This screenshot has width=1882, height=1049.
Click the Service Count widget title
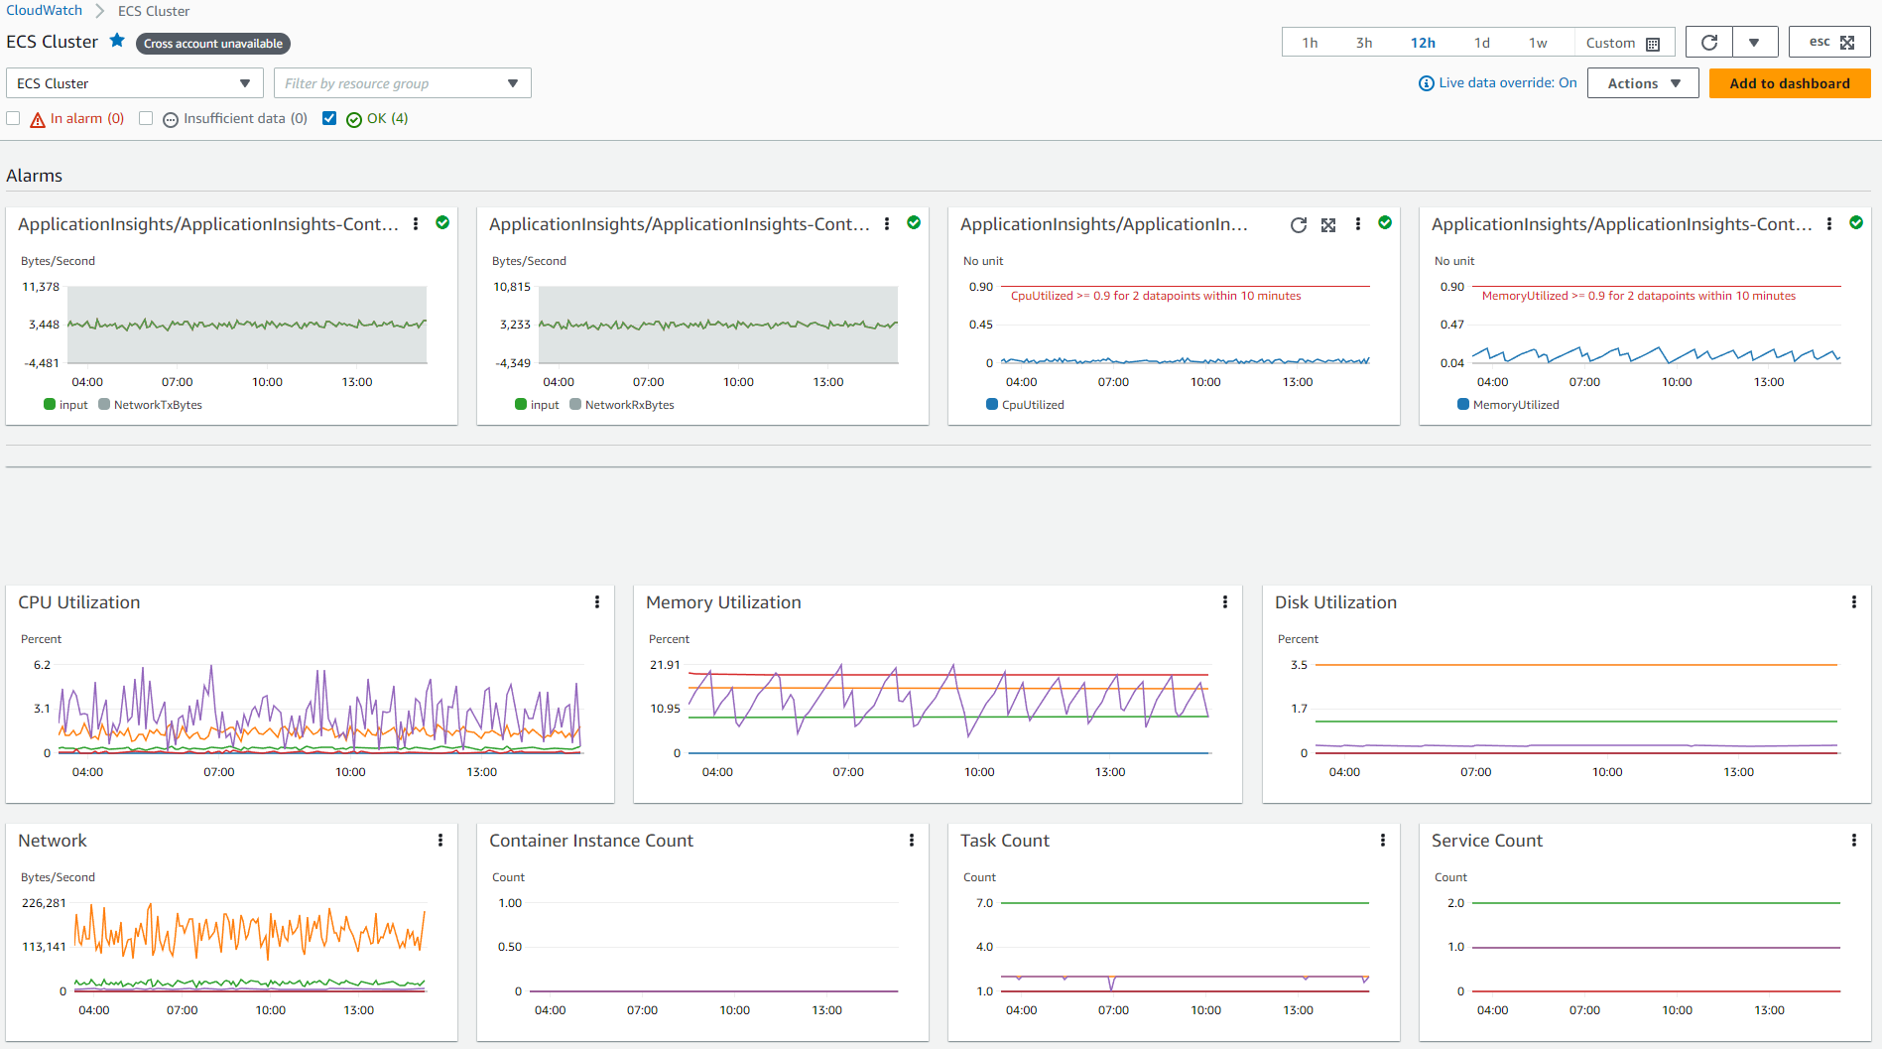tap(1487, 841)
